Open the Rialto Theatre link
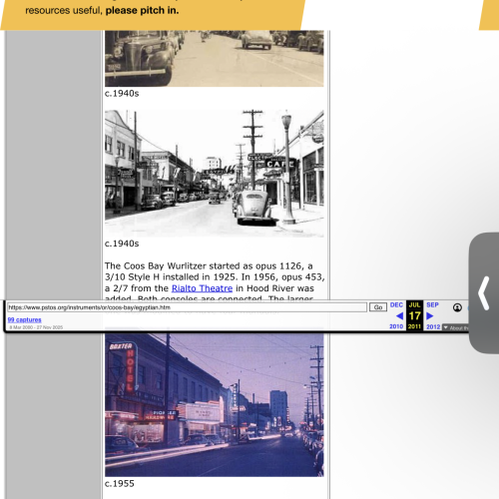The height and width of the screenshot is (499, 499). 202,288
